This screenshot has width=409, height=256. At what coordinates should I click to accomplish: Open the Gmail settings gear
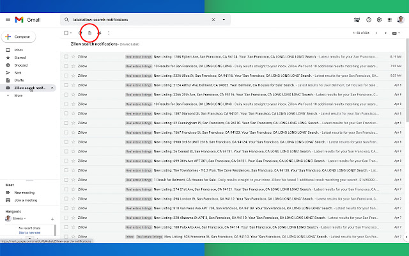coord(380,20)
